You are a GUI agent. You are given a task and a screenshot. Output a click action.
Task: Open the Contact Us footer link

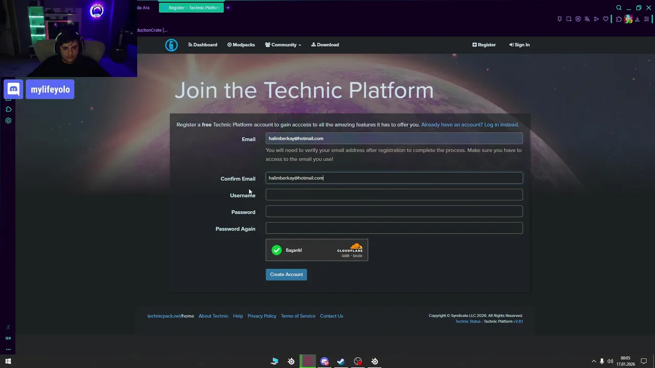pyautogui.click(x=332, y=316)
